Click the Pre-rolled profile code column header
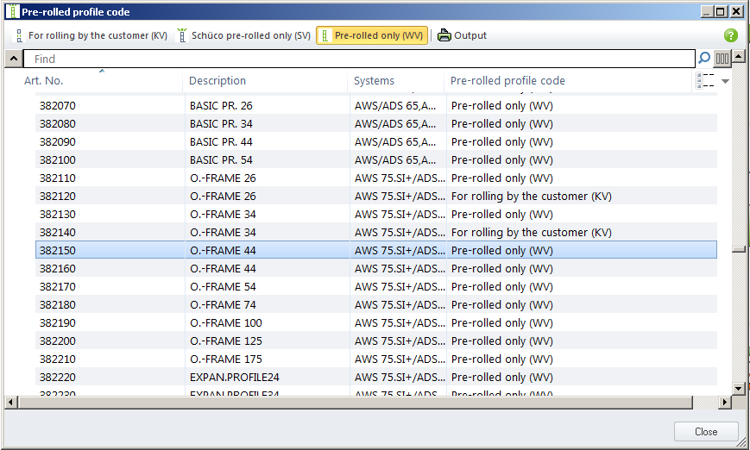Screen dimensions: 750x450 [507, 81]
